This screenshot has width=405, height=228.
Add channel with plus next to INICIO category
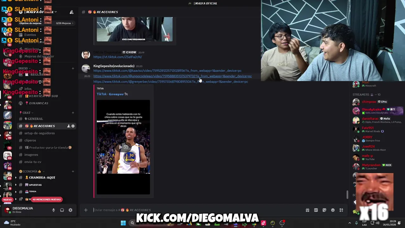click(x=73, y=68)
